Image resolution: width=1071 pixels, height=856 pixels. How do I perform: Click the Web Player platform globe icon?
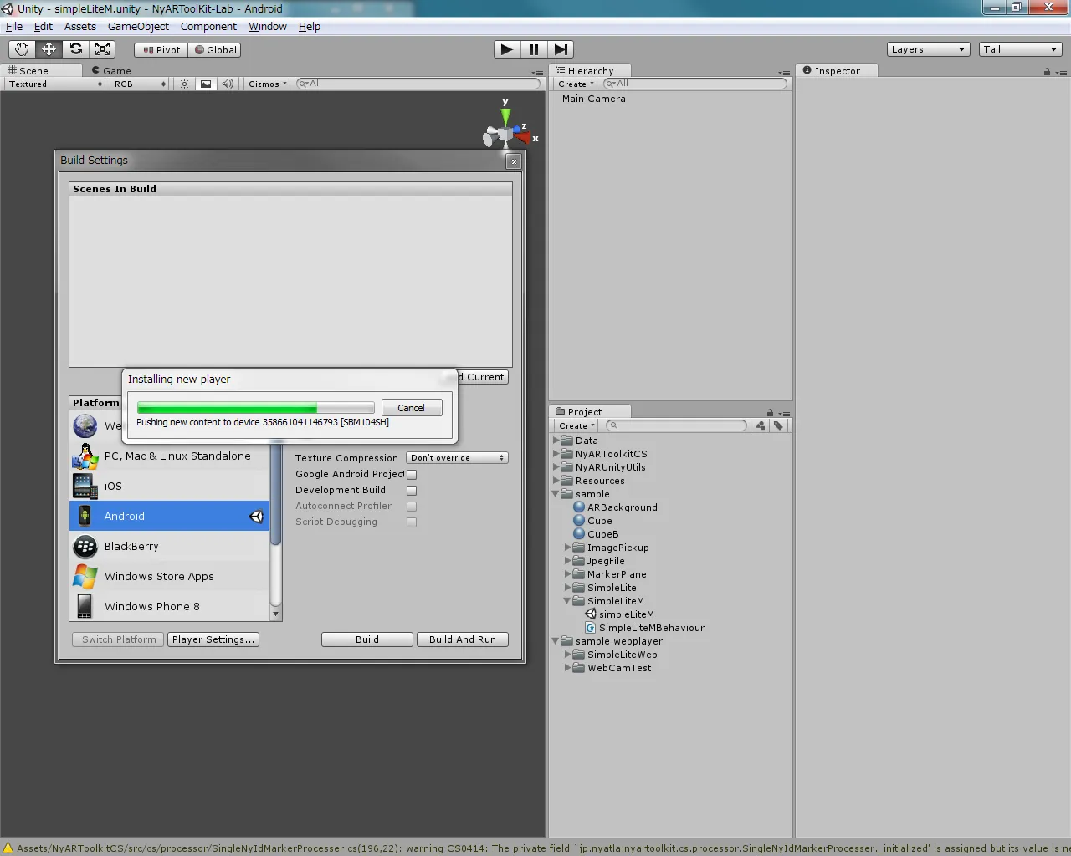(x=85, y=426)
